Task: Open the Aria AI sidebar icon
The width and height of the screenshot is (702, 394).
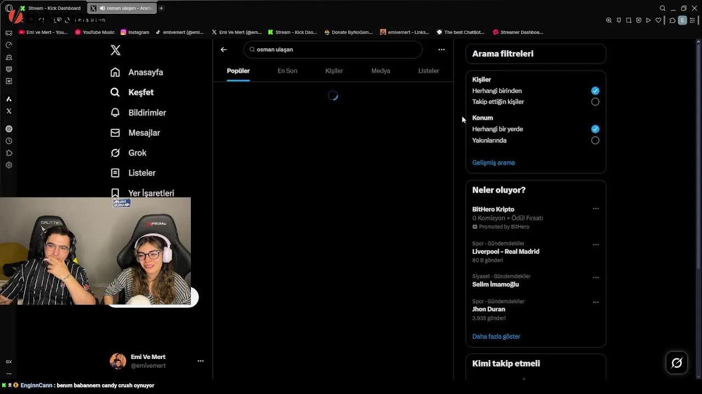Action: [x=9, y=99]
